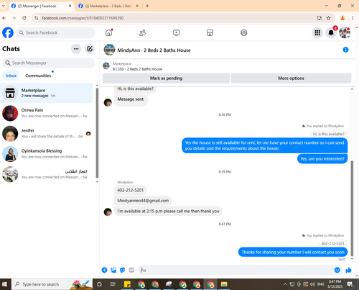Open the Windows notification center icon
The image size is (359, 290).
[x=350, y=284]
